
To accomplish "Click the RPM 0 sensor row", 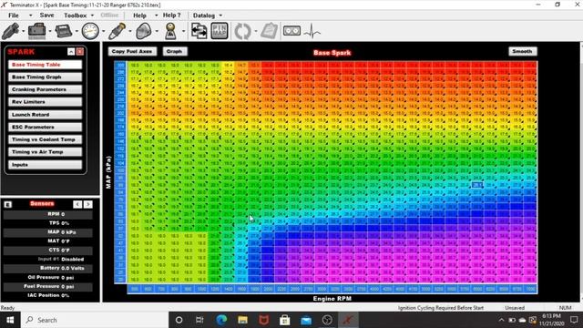I will (x=48, y=214).
